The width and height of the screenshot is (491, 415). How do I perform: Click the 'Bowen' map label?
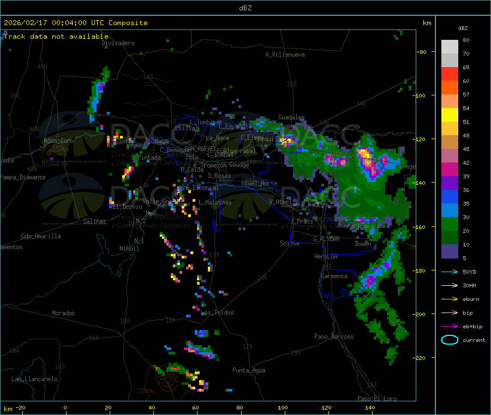pyautogui.click(x=363, y=243)
